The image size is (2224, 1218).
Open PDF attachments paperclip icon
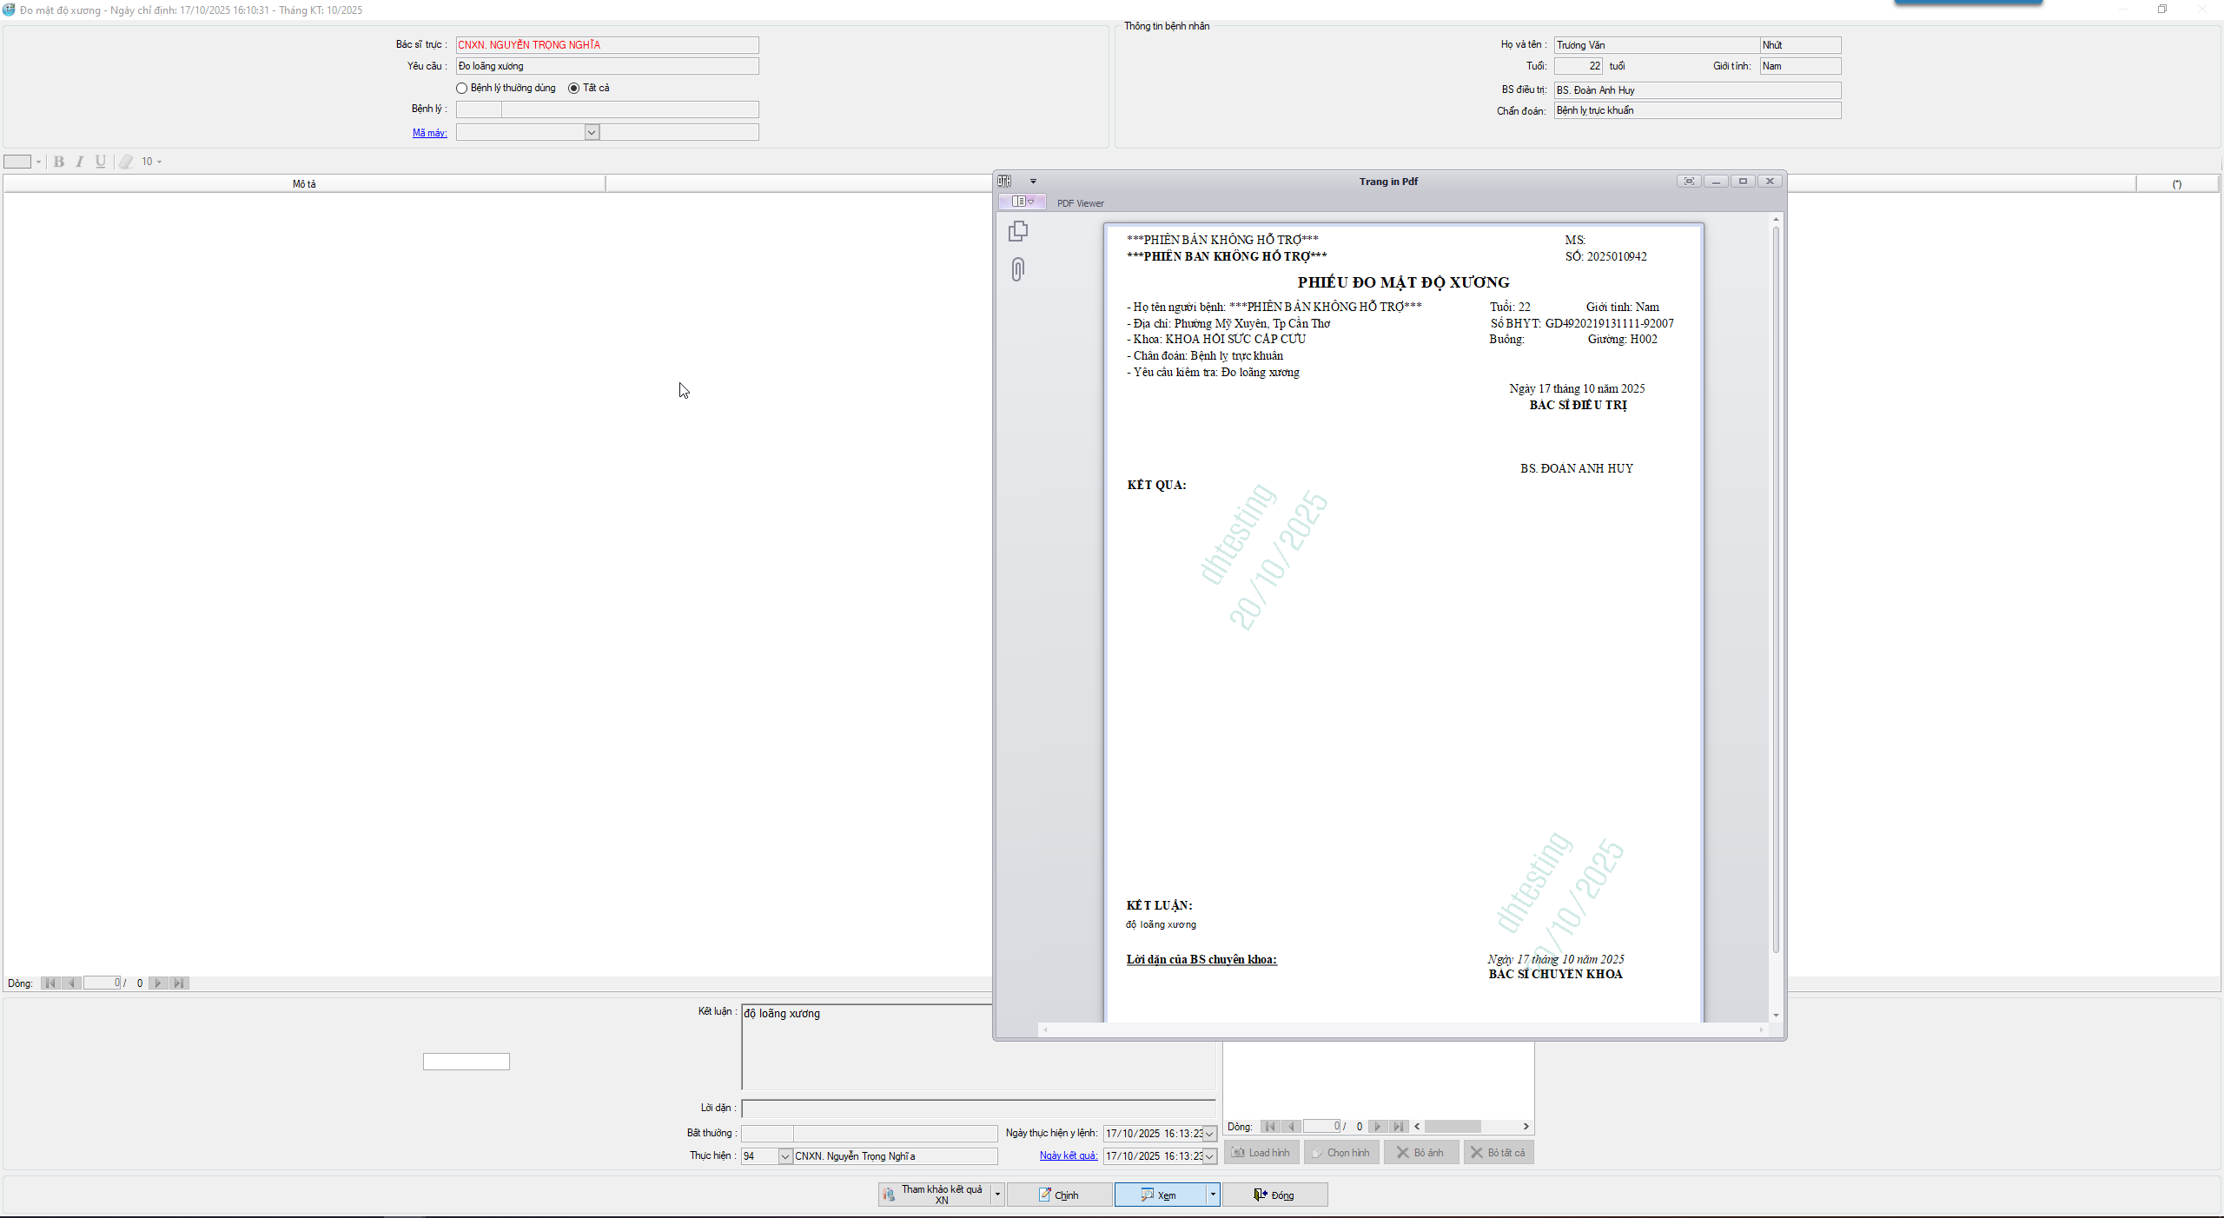1018,269
